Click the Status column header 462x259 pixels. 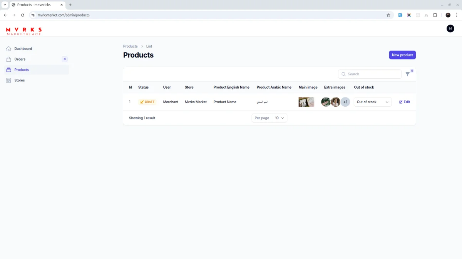(x=143, y=87)
